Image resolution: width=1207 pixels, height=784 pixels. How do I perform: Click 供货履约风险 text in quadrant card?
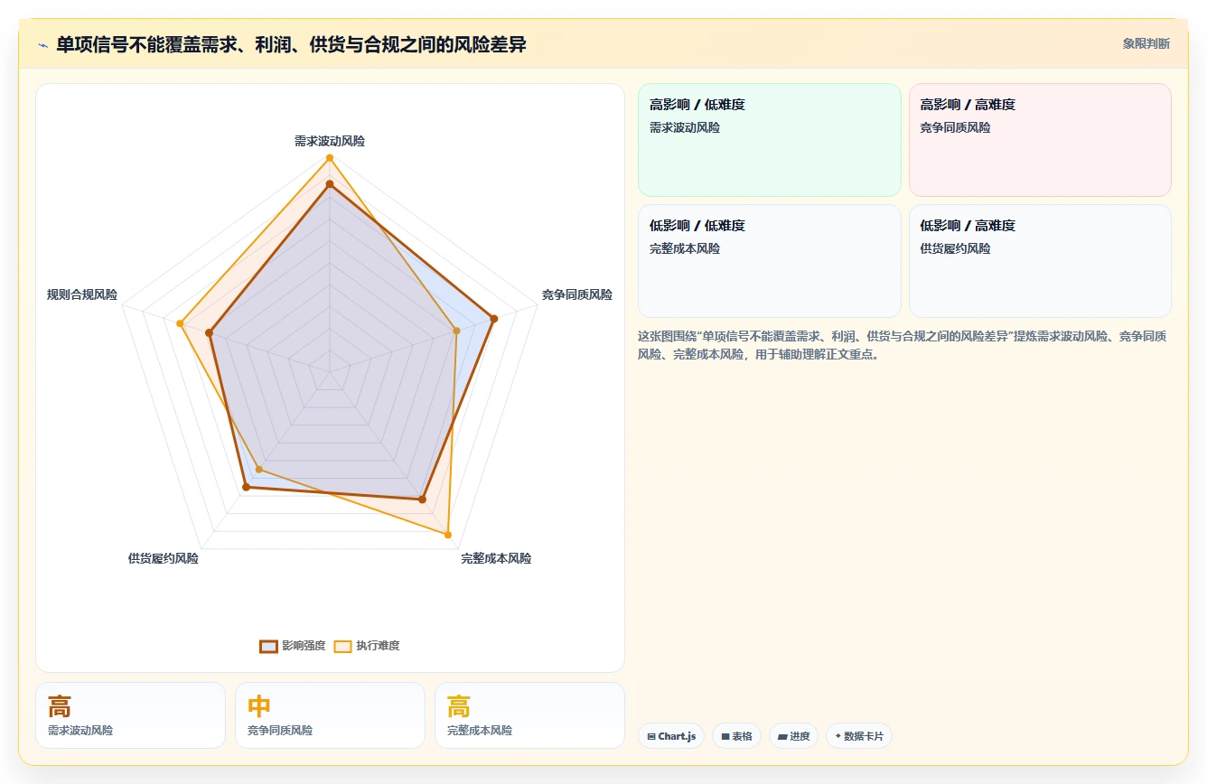(955, 248)
